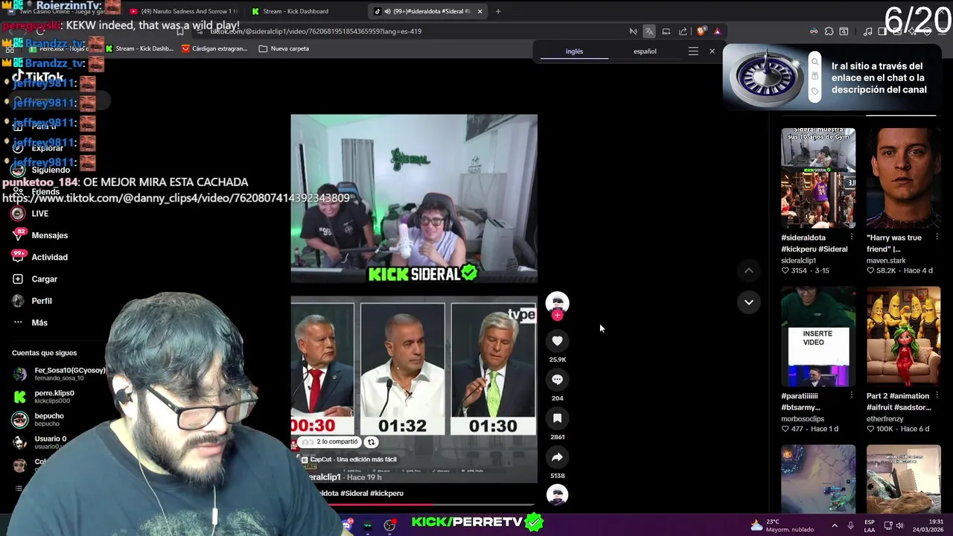Open comments via the speech bubble icon
Image resolution: width=953 pixels, height=536 pixels.
[x=557, y=379]
